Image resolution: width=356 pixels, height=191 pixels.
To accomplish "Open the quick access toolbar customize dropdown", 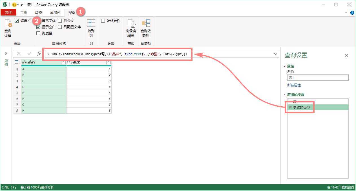I will [x=22, y=5].
